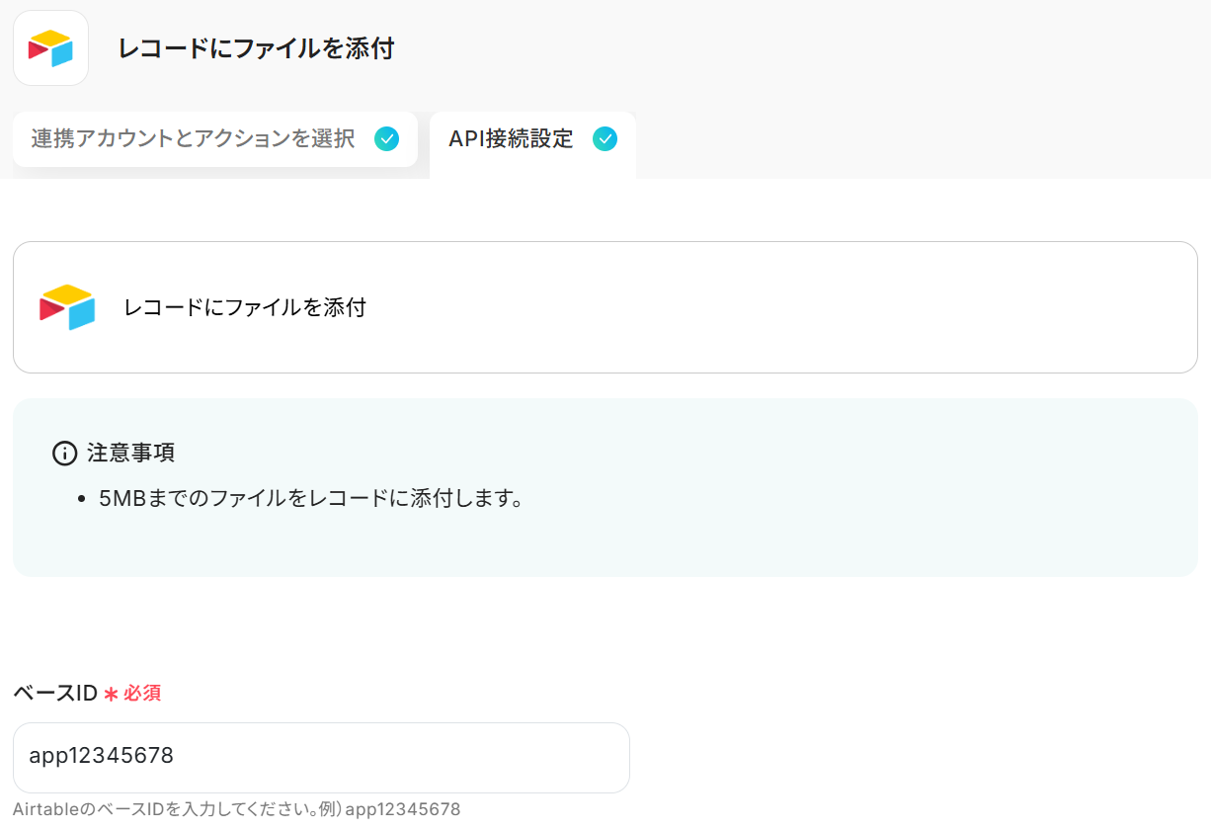This screenshot has width=1211, height=831.
Task: Click the ベースID input field
Action: click(x=321, y=757)
